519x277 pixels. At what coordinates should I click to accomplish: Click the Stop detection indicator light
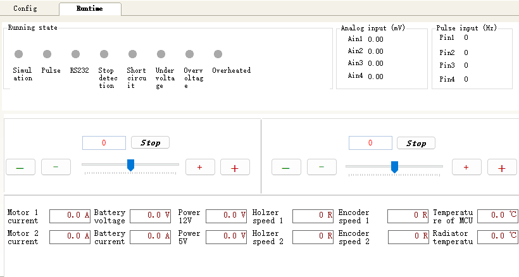pyautogui.click(x=104, y=54)
